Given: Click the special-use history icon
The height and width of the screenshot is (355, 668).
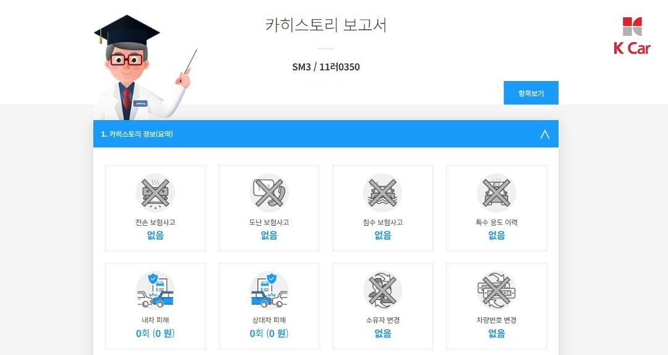Looking at the screenshot, I should point(496,193).
